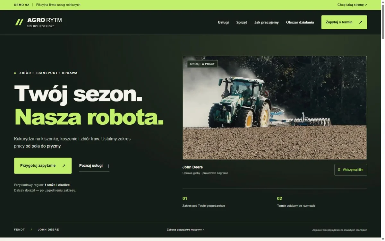The width and height of the screenshot is (385, 241).
Task: Click the 'Twój sezon.' heading
Action: point(78,94)
